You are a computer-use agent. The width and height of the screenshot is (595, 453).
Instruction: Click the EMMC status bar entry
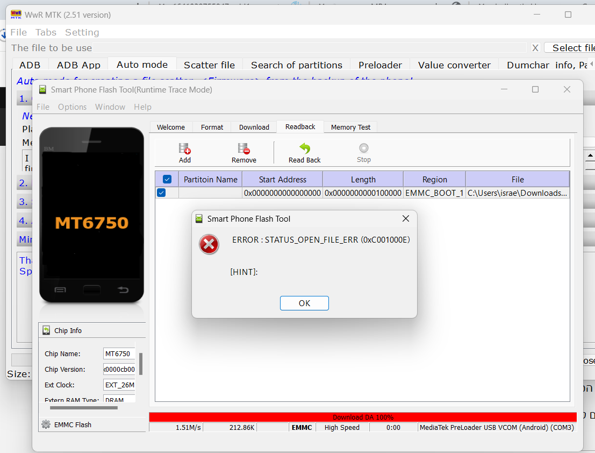point(302,427)
